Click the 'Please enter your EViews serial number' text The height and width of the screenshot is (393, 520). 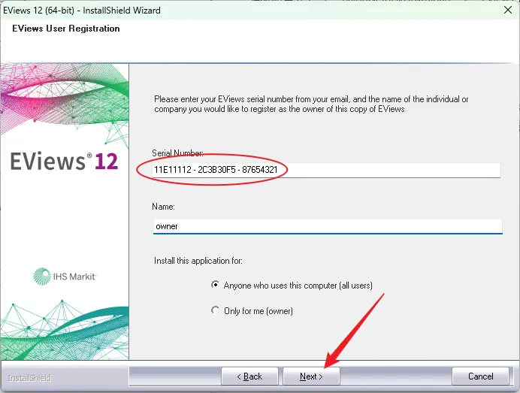311,104
